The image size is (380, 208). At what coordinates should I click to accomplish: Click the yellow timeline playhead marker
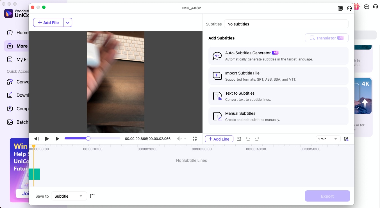(34, 146)
